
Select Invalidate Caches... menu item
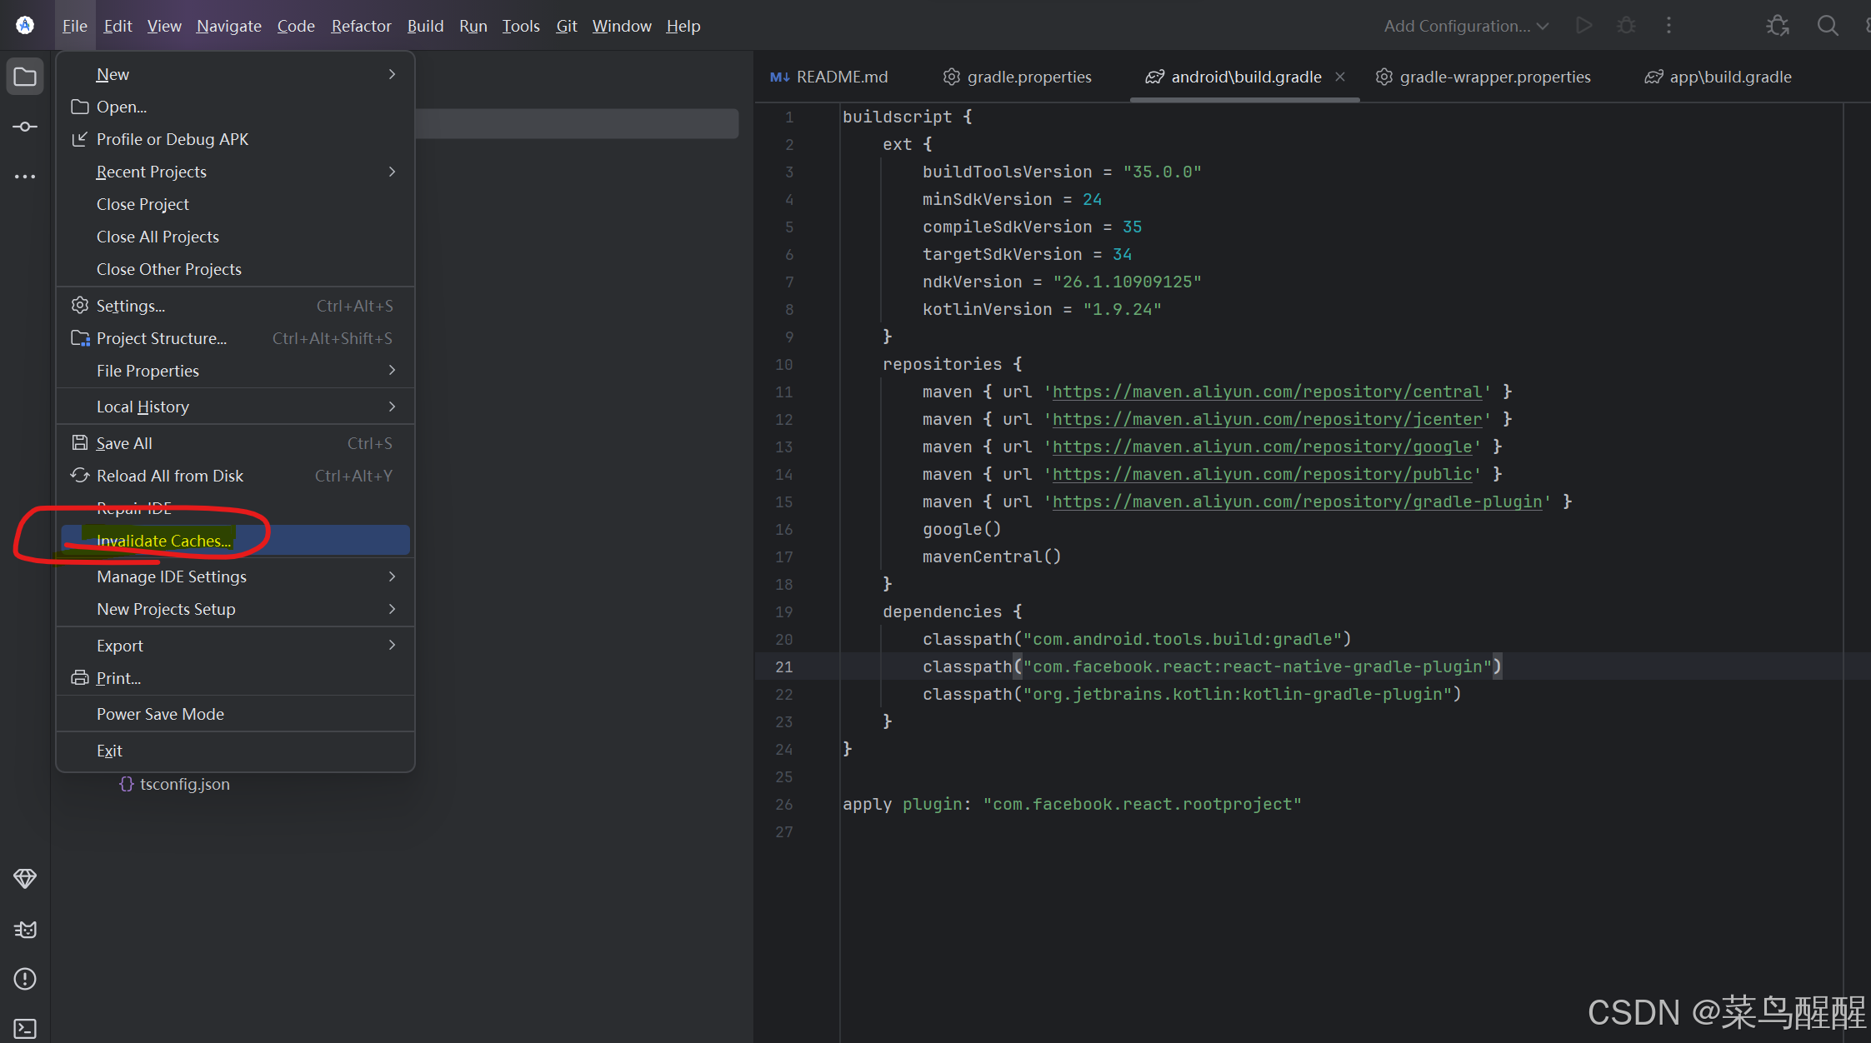(x=235, y=540)
